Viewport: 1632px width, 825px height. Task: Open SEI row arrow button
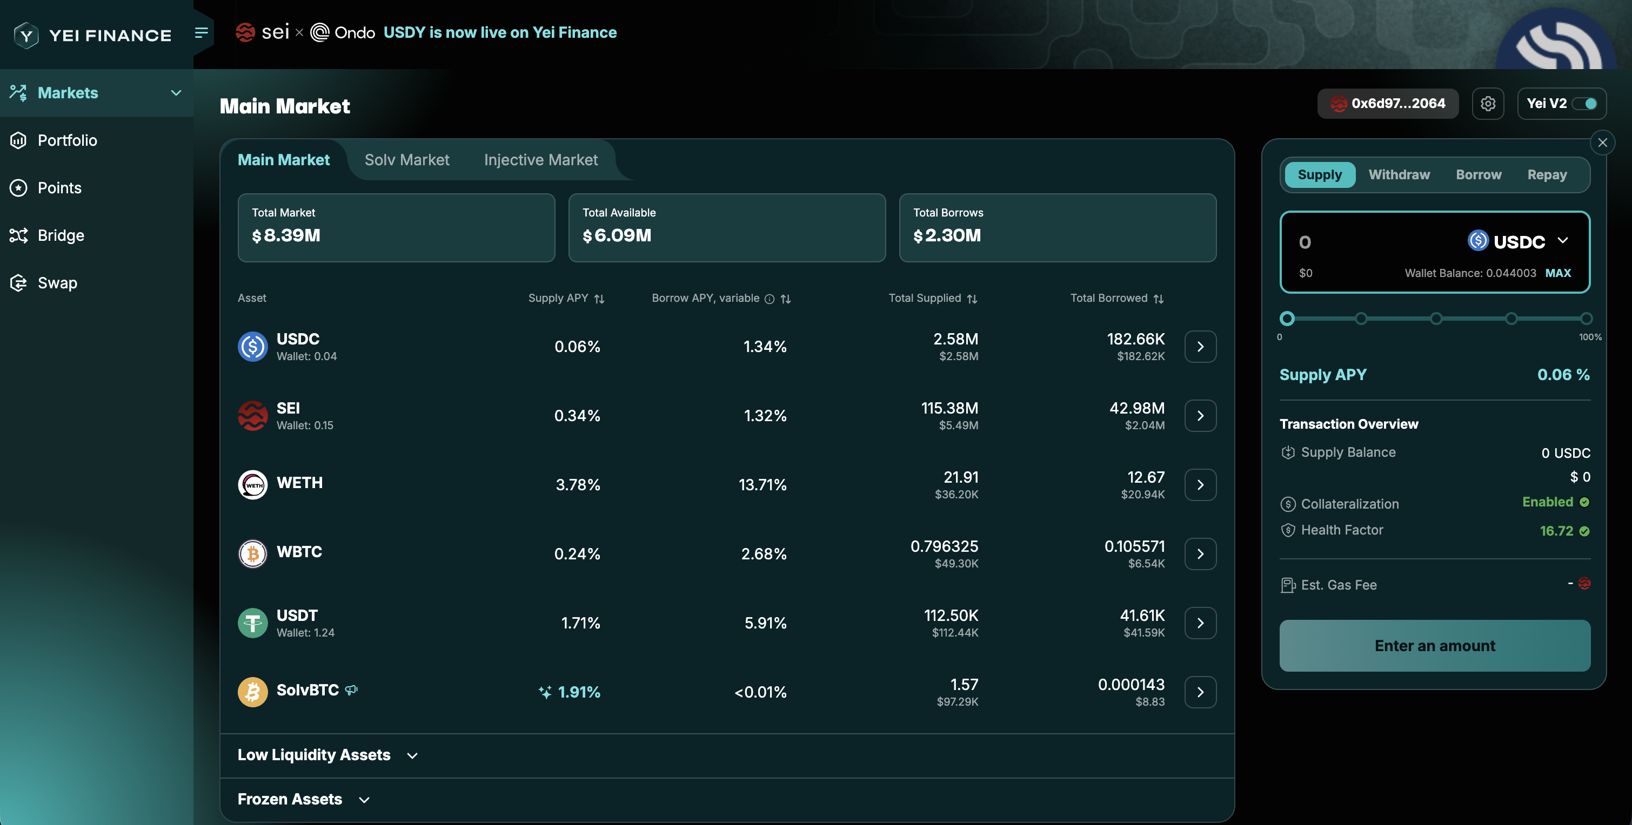tap(1200, 416)
